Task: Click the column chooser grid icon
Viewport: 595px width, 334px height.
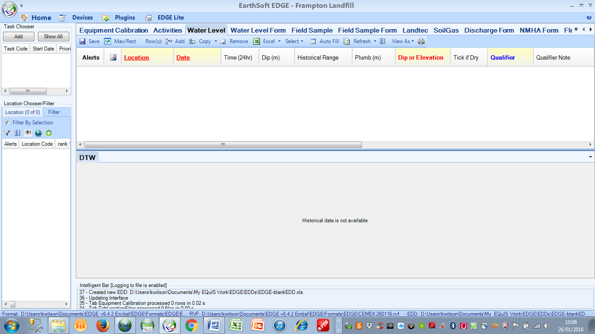Action: (x=382, y=41)
